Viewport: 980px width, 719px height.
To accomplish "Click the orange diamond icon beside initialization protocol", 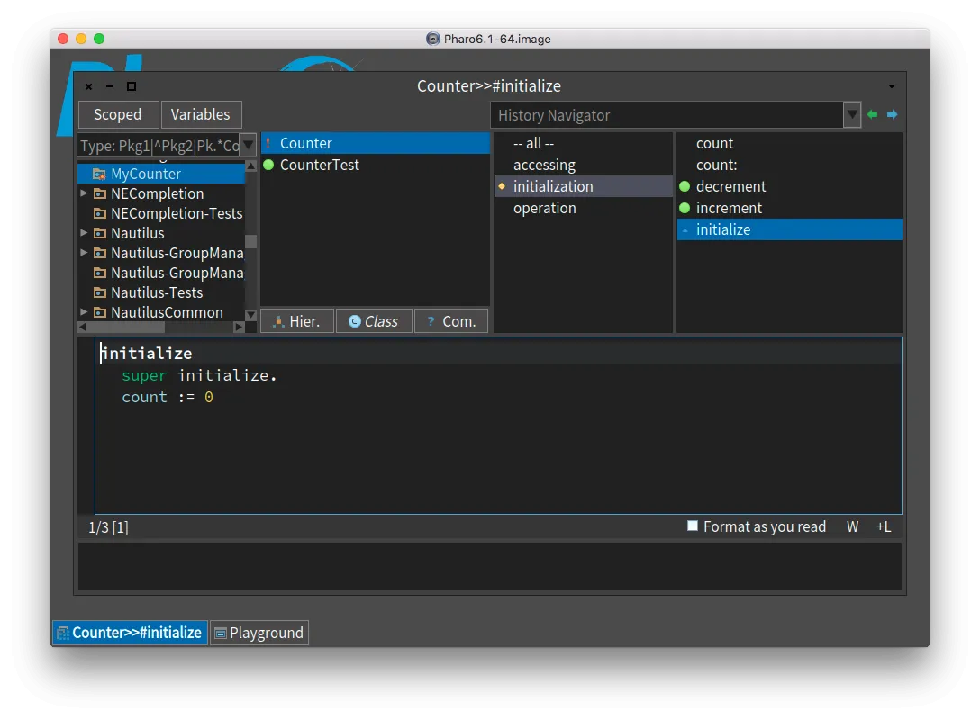I will pyautogui.click(x=501, y=186).
